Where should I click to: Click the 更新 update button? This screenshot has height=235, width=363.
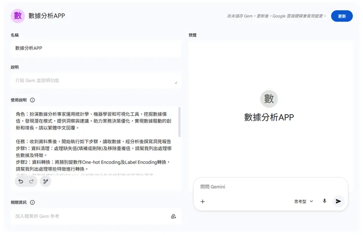342,16
